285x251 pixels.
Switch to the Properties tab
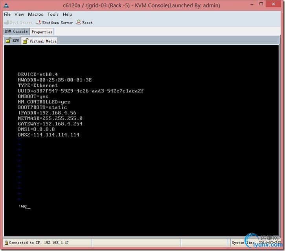[x=42, y=32]
